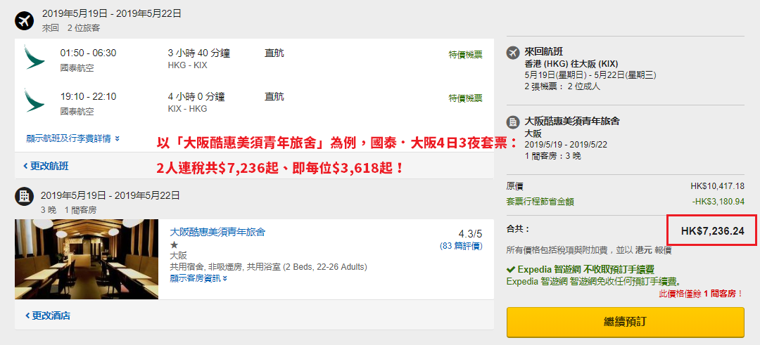Click the yellow 繼續預訂 button
Screen dimensions: 760x345
point(626,322)
